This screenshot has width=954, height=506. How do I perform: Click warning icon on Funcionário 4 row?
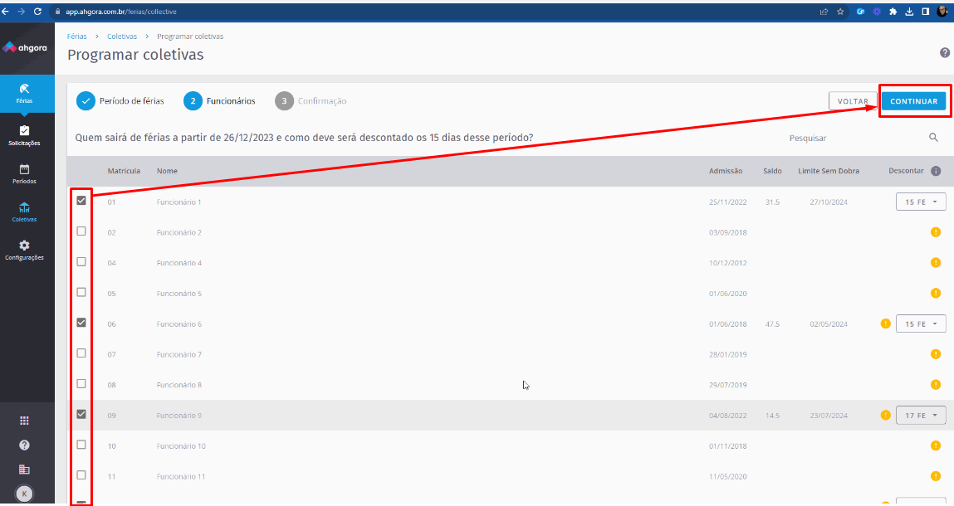pos(936,263)
